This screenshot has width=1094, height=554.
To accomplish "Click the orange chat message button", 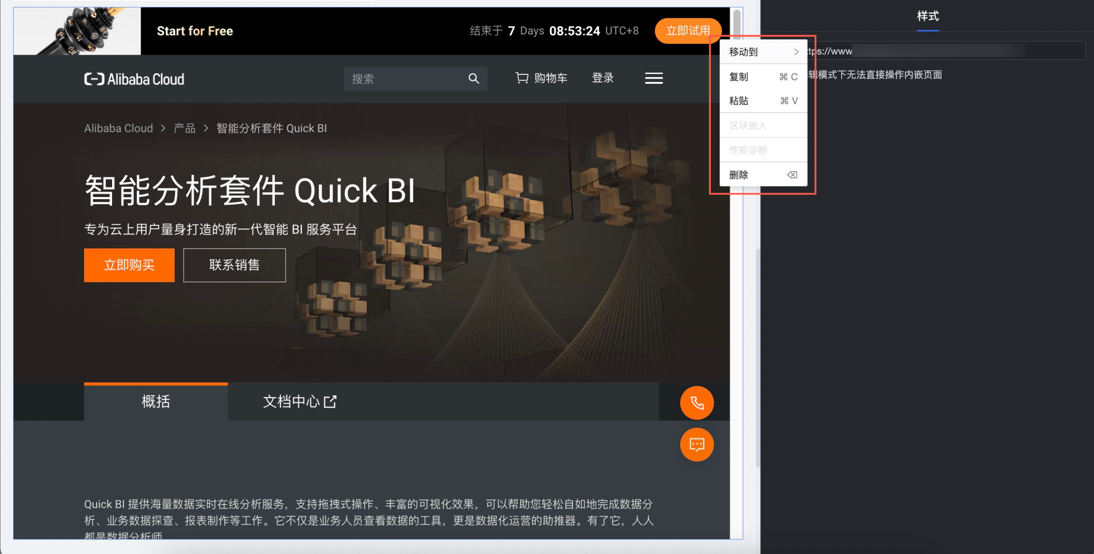I will click(x=697, y=444).
